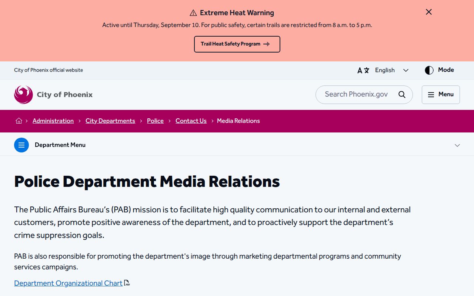This screenshot has width=474, height=296.
Task: Open the Administration breadcrumb link
Action: (x=53, y=121)
